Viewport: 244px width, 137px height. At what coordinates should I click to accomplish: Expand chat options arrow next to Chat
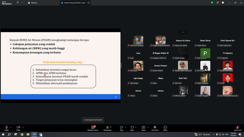click(x=125, y=127)
